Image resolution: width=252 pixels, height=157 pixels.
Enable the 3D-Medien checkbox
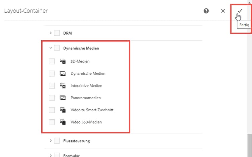coord(52,61)
